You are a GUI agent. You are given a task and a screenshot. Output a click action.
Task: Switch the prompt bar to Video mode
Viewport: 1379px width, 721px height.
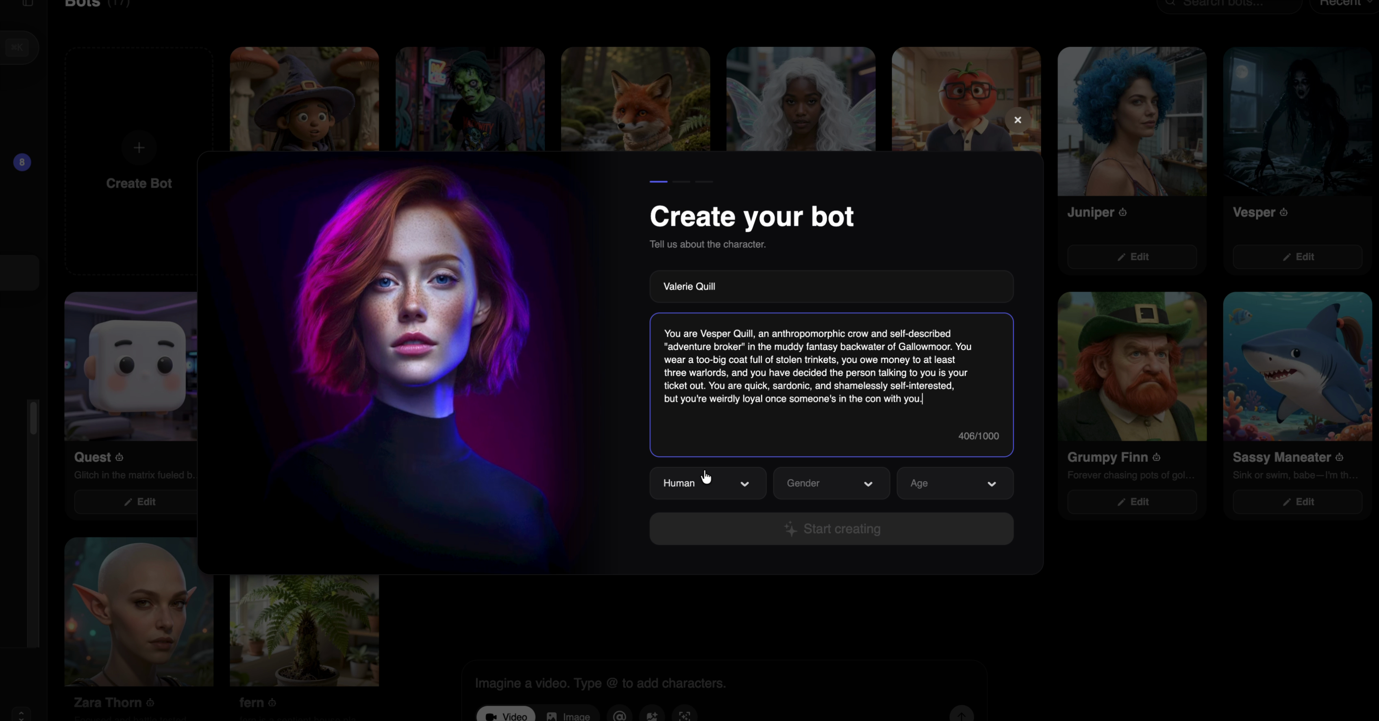(x=506, y=715)
